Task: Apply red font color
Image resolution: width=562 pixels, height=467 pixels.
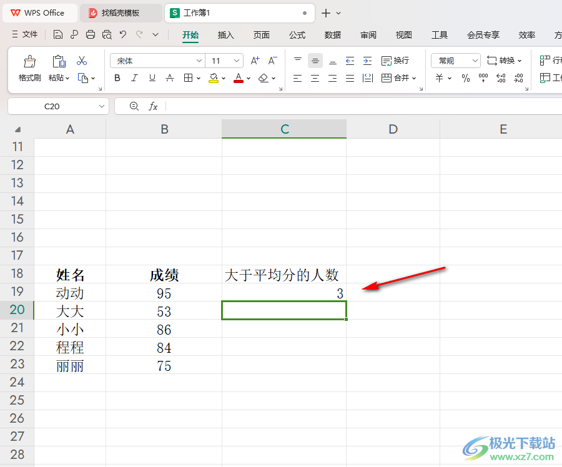Action: point(239,78)
